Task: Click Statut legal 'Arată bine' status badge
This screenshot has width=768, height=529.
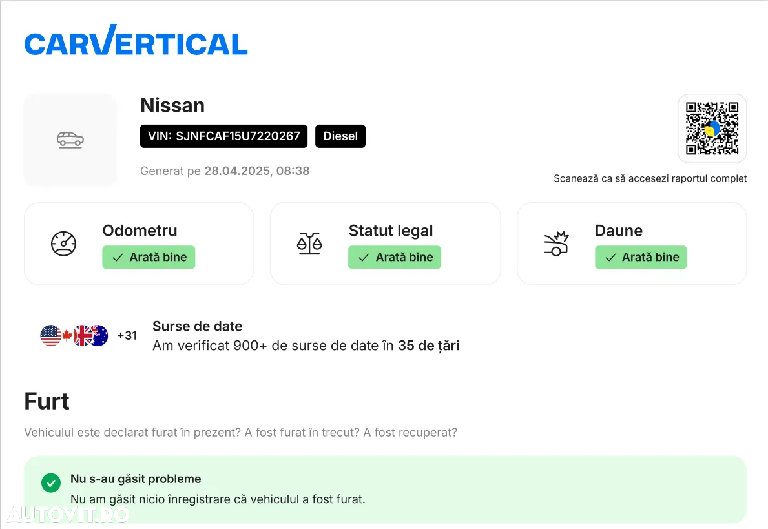Action: [395, 257]
